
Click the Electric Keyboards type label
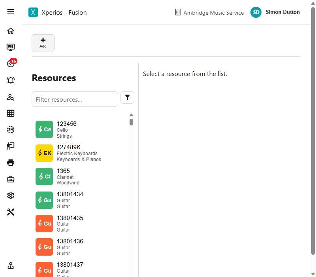(x=77, y=154)
